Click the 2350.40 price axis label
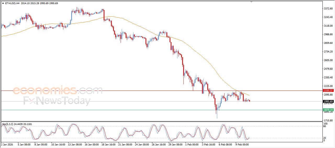This screenshot has height=148, width=335. click(328, 78)
